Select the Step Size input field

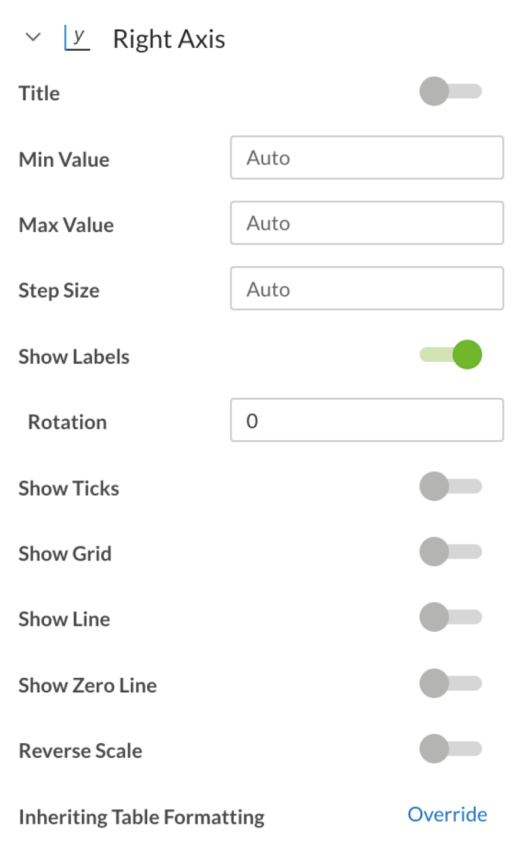367,288
